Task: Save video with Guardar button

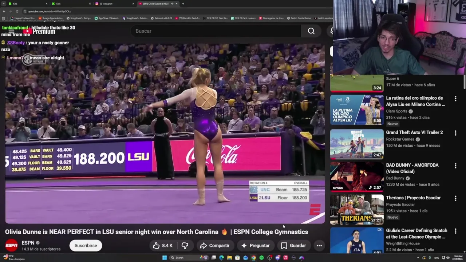Action: (293, 246)
